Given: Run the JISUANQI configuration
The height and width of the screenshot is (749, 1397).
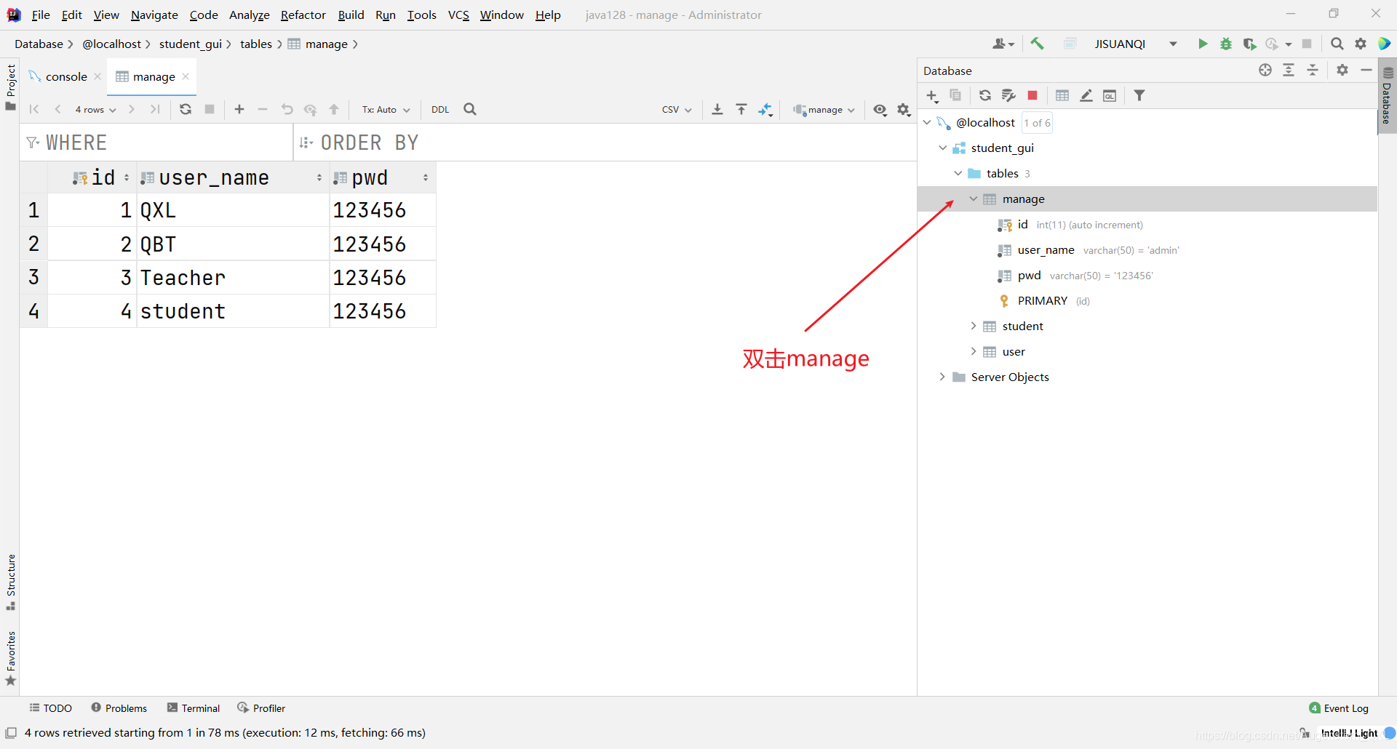Looking at the screenshot, I should (1203, 44).
